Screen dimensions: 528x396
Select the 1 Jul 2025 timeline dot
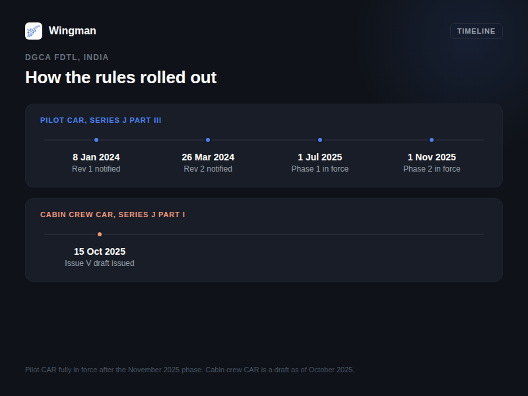320,140
